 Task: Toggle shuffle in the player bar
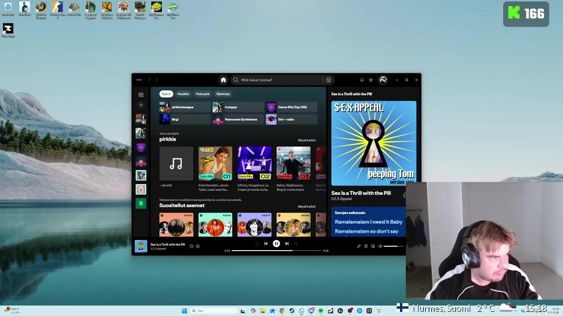click(257, 244)
